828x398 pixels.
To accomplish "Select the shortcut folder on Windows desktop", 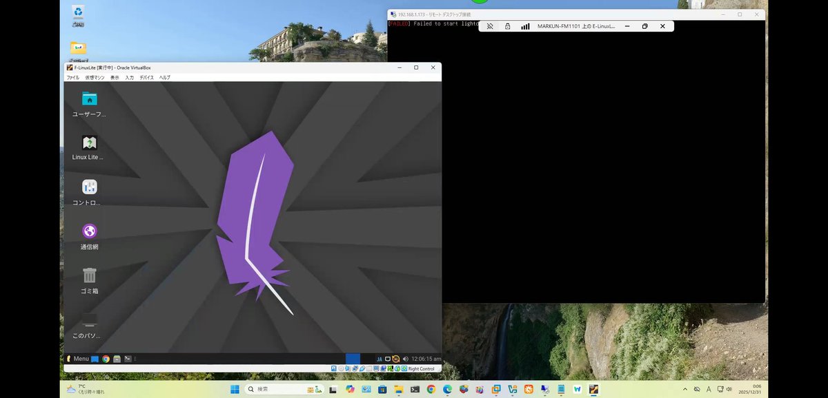I will click(x=78, y=50).
